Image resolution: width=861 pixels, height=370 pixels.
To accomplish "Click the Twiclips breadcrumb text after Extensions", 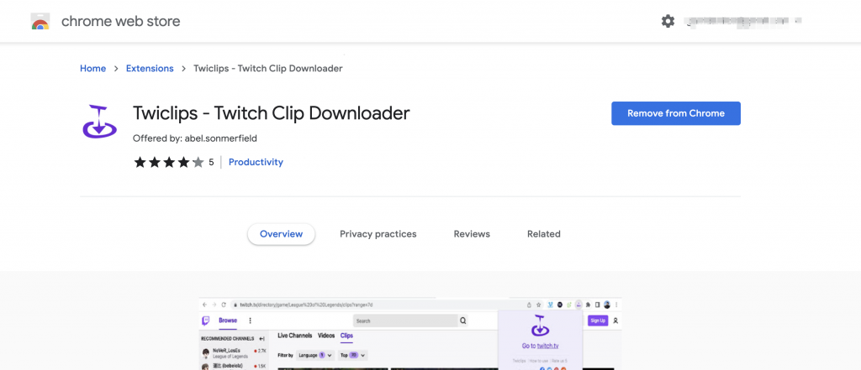I will (x=268, y=69).
